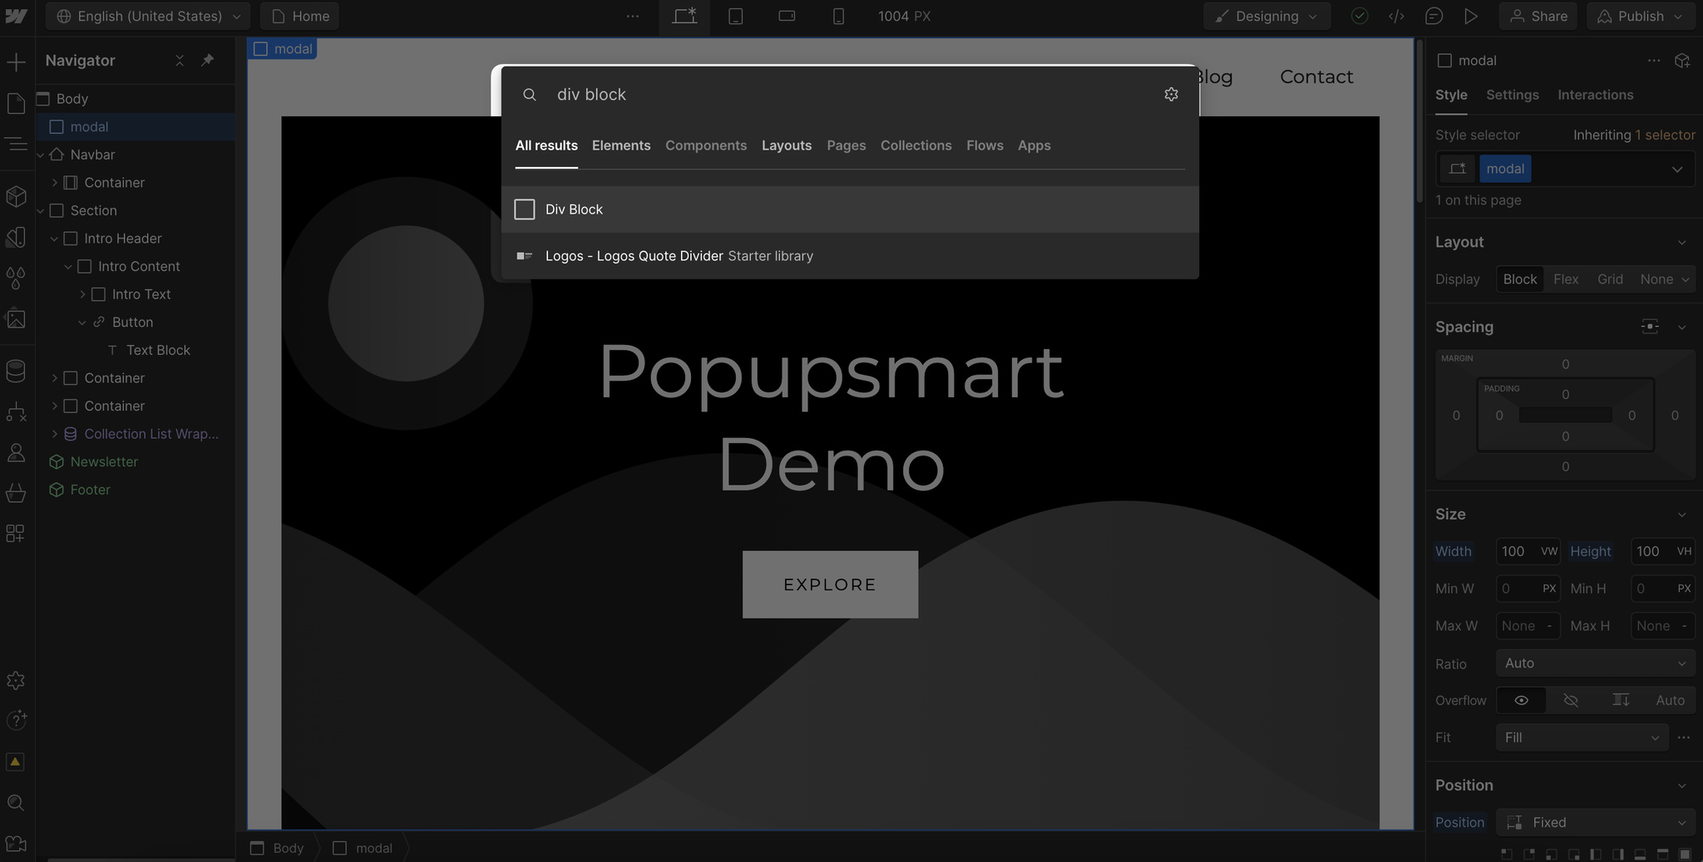Open the Position Fixed dropdown
The image size is (1703, 862).
1595,822
